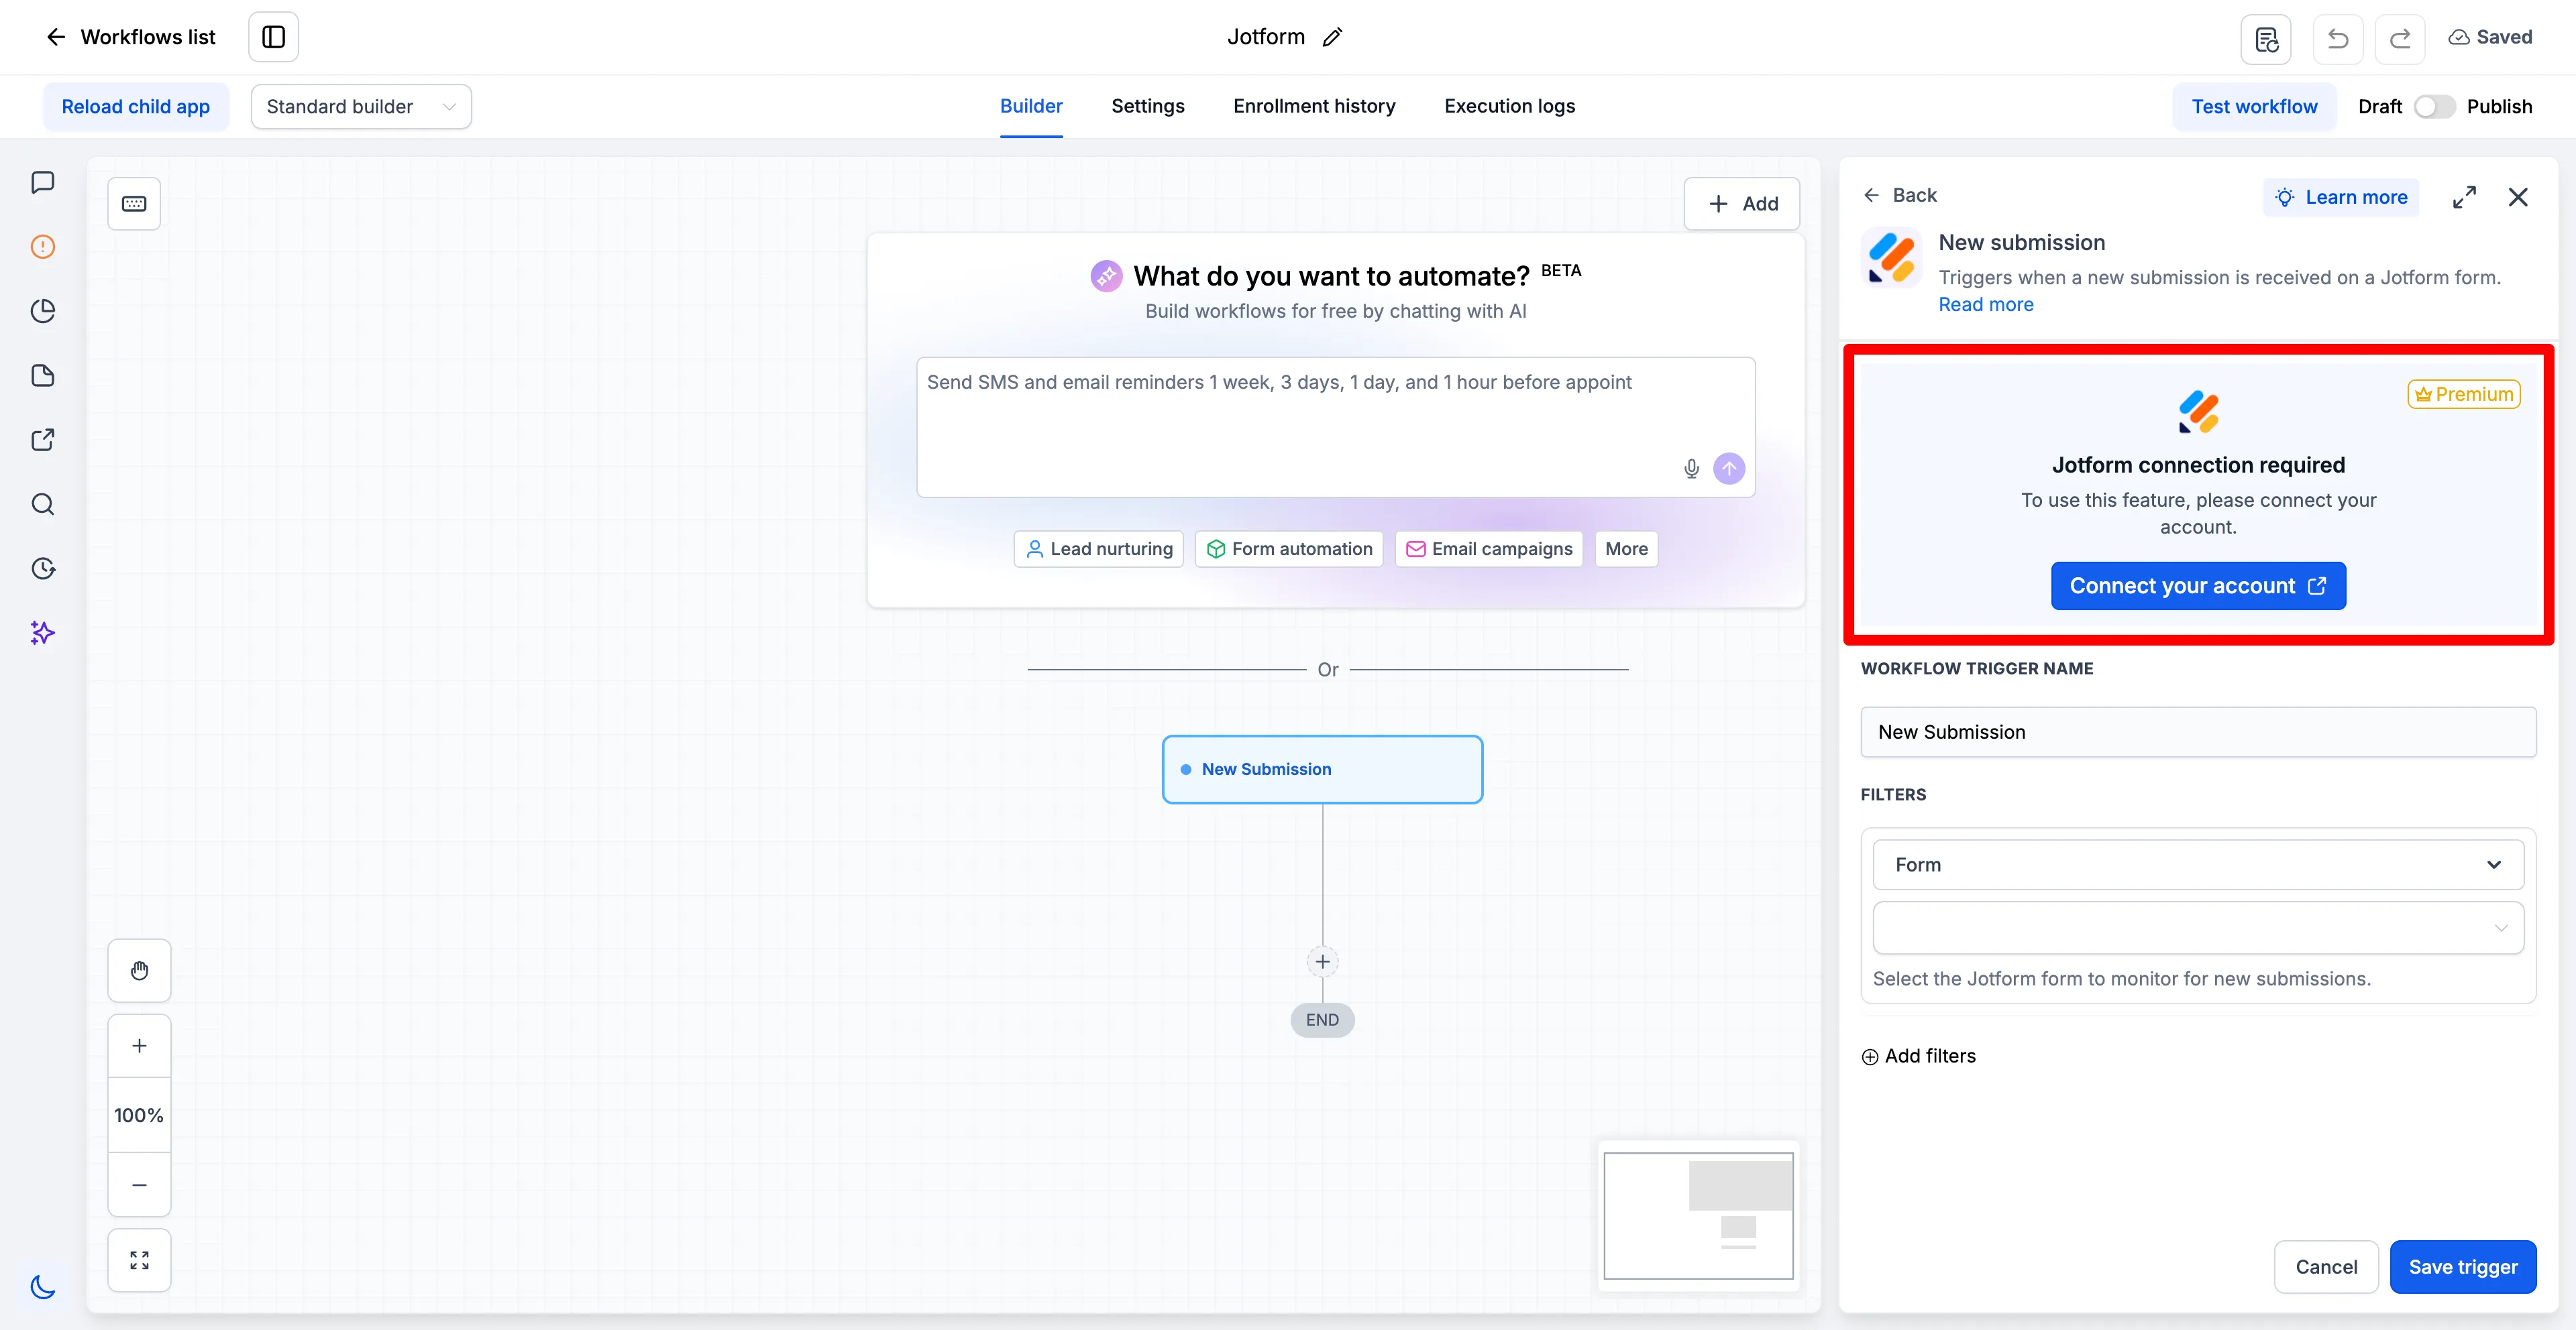This screenshot has height=1330, width=2576.
Task: Open the Enrollment history tab
Action: (x=1314, y=106)
